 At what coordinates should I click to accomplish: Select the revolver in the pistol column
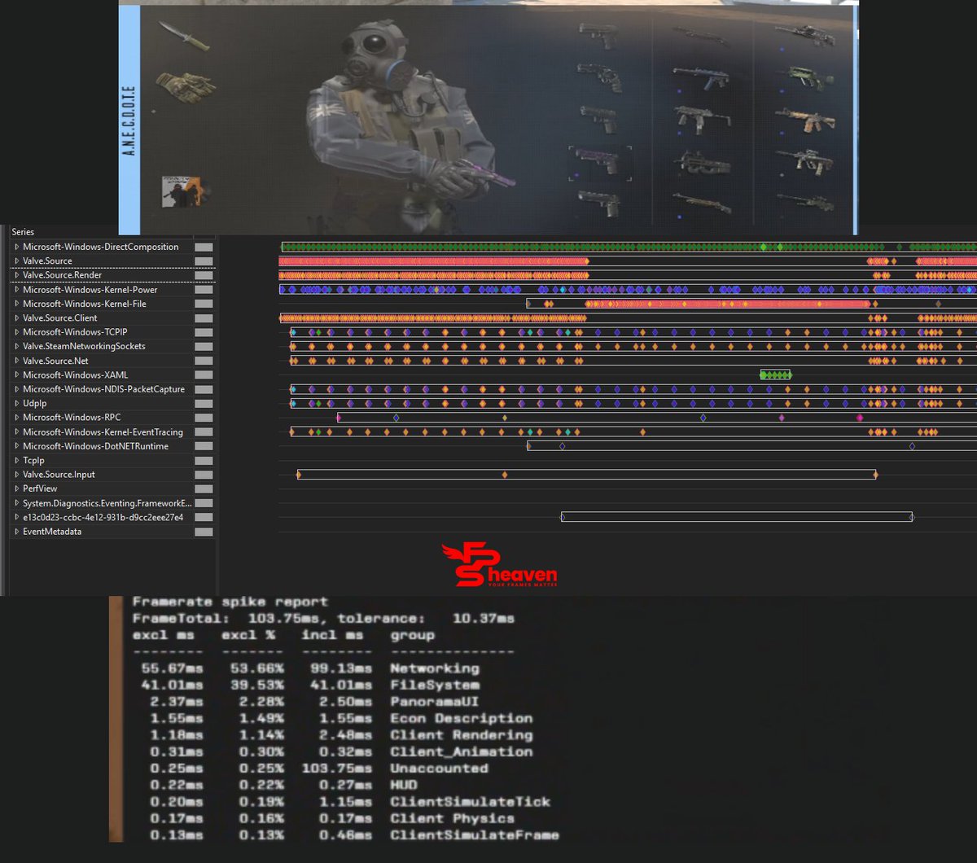click(x=600, y=77)
